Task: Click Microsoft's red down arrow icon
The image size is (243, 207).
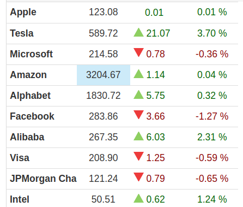Action: 138,52
